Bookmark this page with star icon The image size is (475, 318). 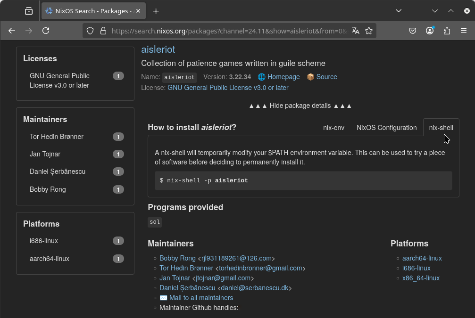point(369,31)
